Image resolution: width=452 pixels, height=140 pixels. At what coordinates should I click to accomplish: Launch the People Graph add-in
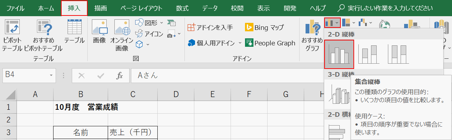tap(270, 43)
